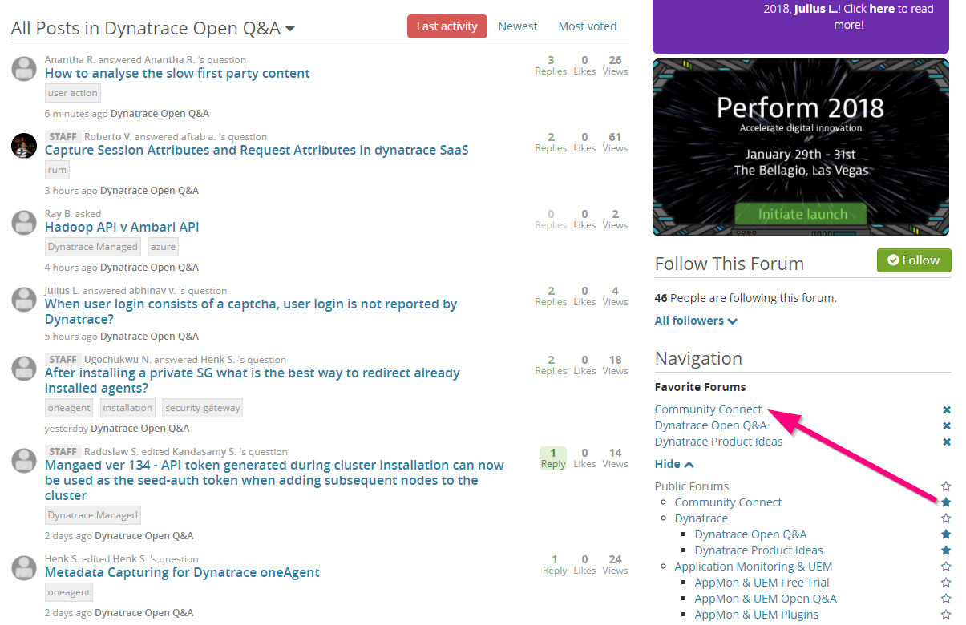Viewport: 966px width, 625px height.
Task: Filter by 'azure' tag
Action: [163, 247]
